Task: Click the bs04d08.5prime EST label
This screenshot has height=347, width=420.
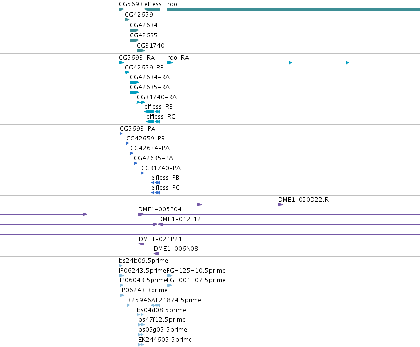Action: pyautogui.click(x=161, y=310)
